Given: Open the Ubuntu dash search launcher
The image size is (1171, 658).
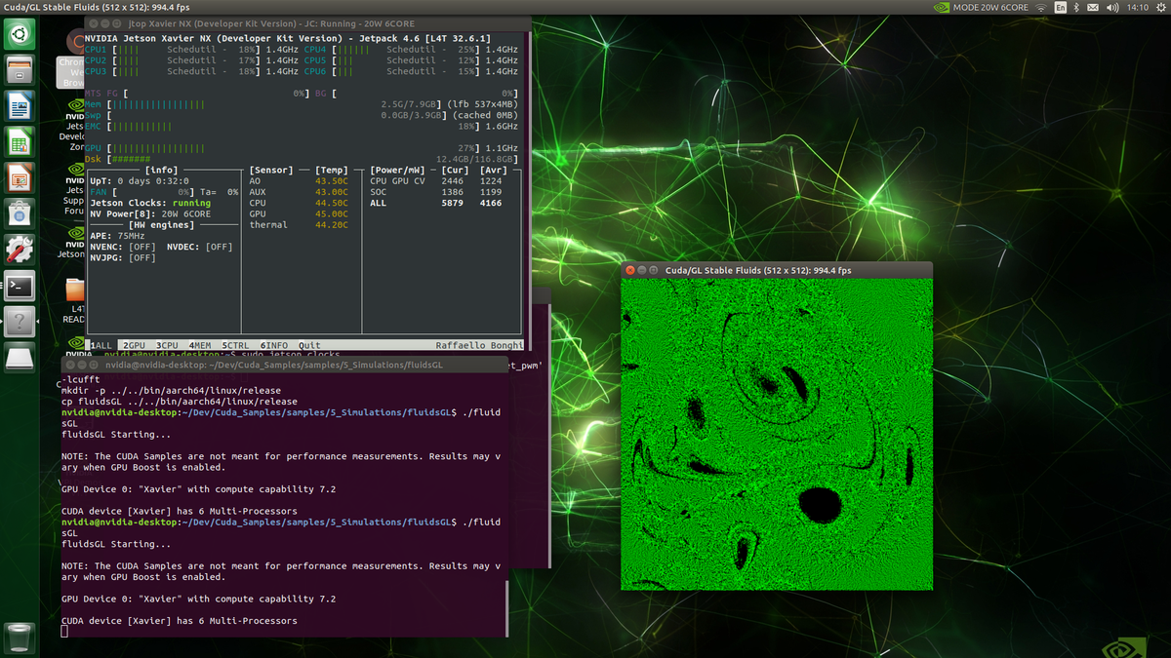Looking at the screenshot, I should [x=21, y=35].
